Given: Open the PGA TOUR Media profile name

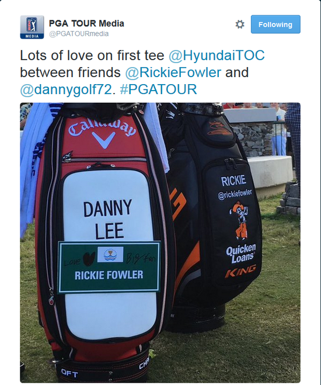Looking at the screenshot, I should point(86,23).
